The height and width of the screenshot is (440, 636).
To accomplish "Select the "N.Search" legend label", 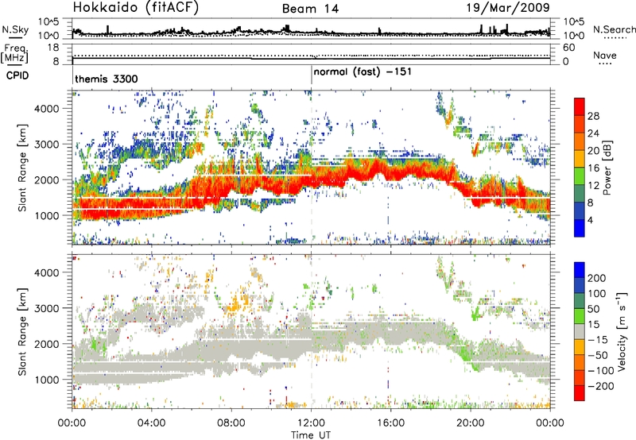I will click(614, 29).
